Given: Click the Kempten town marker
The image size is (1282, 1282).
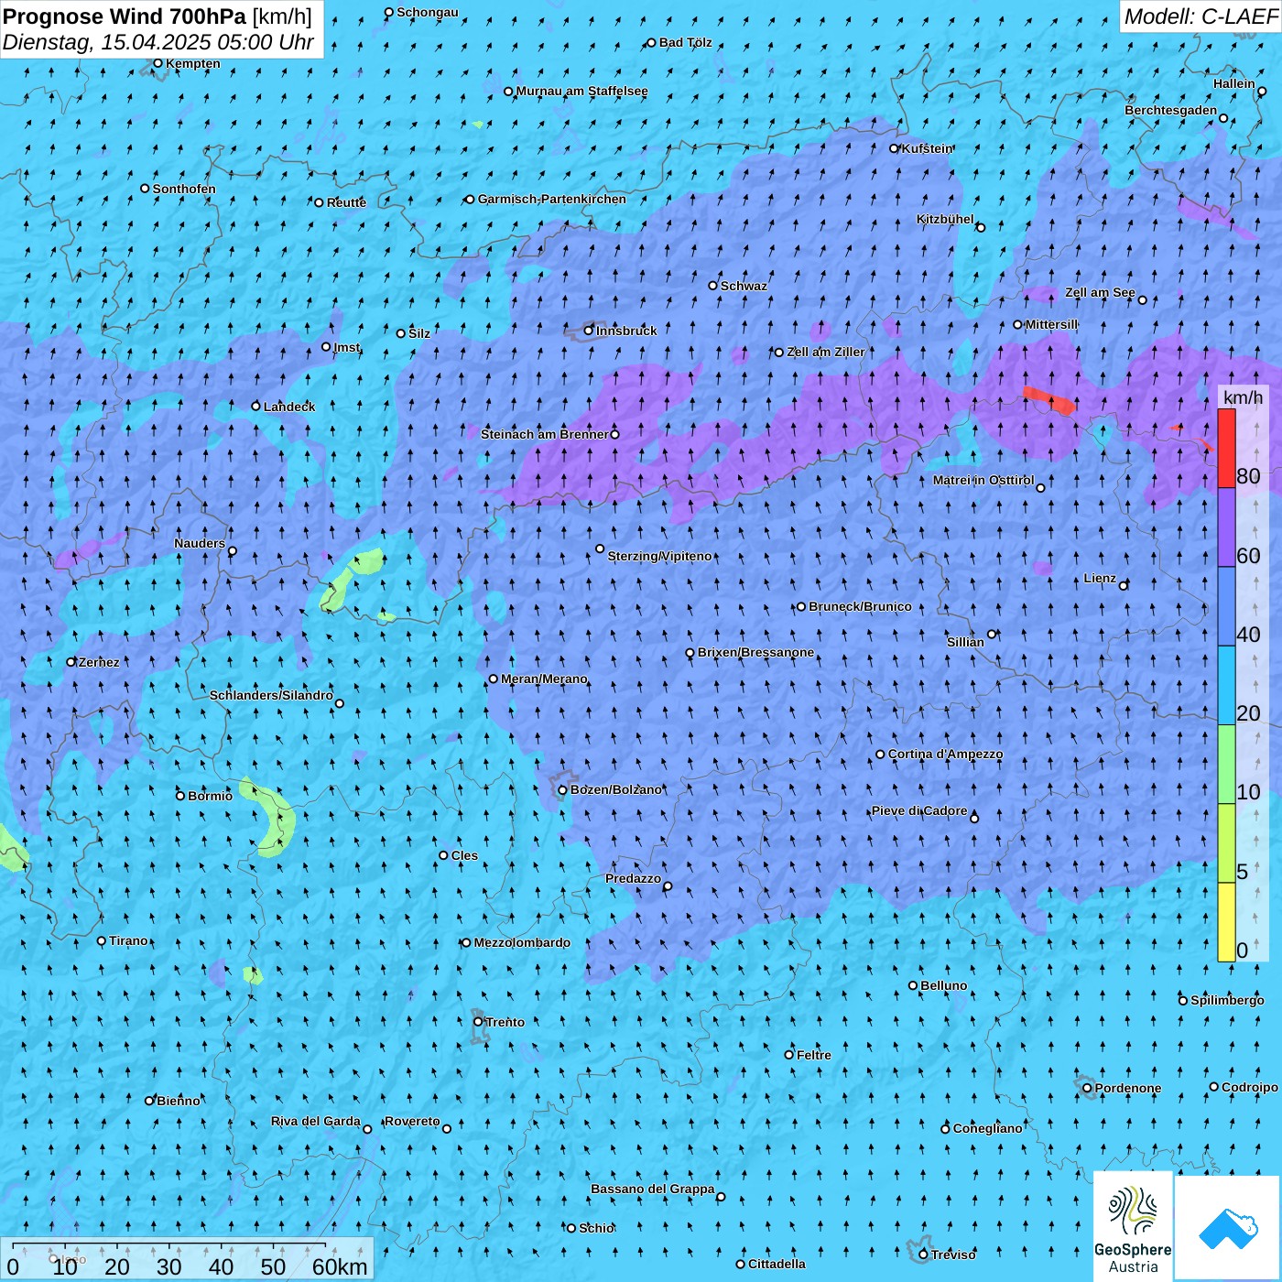Looking at the screenshot, I should (158, 63).
